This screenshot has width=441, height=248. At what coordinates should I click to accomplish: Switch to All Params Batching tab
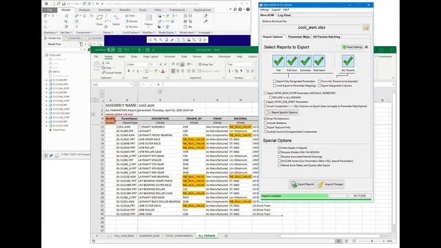tap(327, 37)
